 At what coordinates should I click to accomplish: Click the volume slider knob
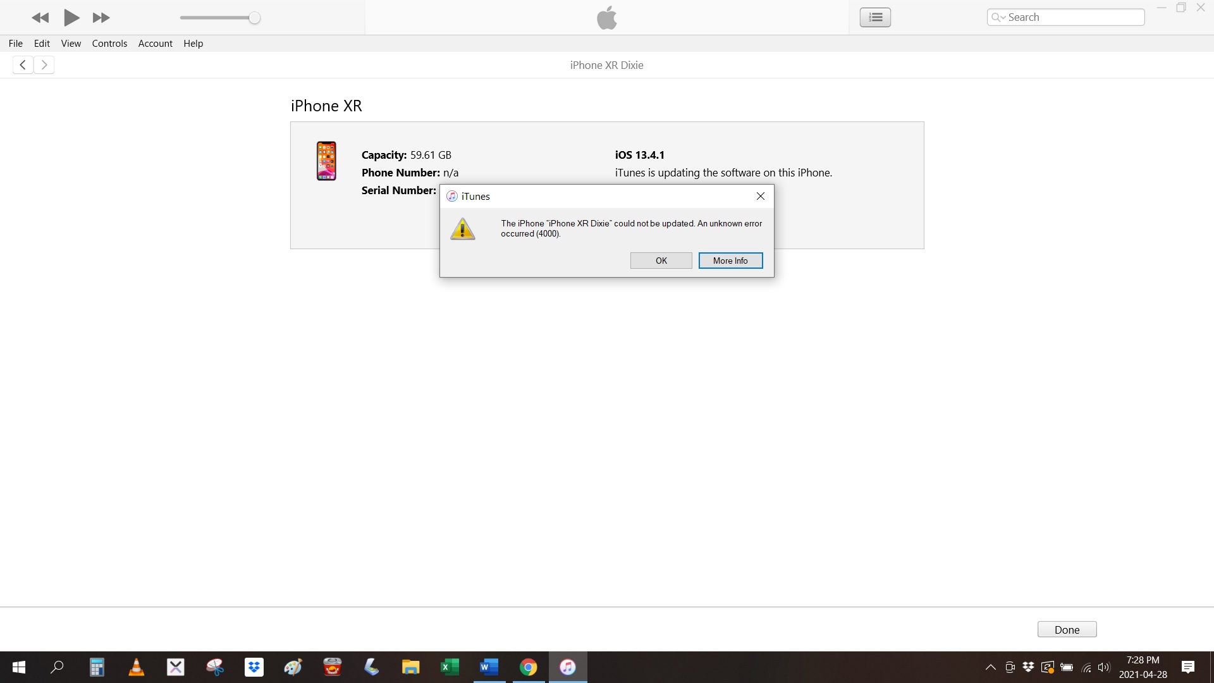coord(254,18)
